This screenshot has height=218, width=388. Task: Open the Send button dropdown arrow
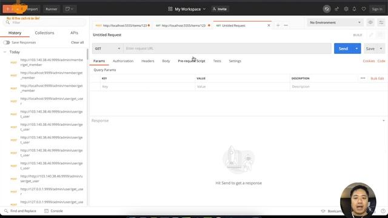tap(356, 48)
